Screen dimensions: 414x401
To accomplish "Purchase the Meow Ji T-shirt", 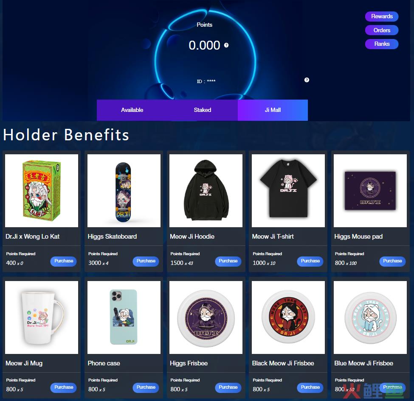I will pyautogui.click(x=310, y=261).
